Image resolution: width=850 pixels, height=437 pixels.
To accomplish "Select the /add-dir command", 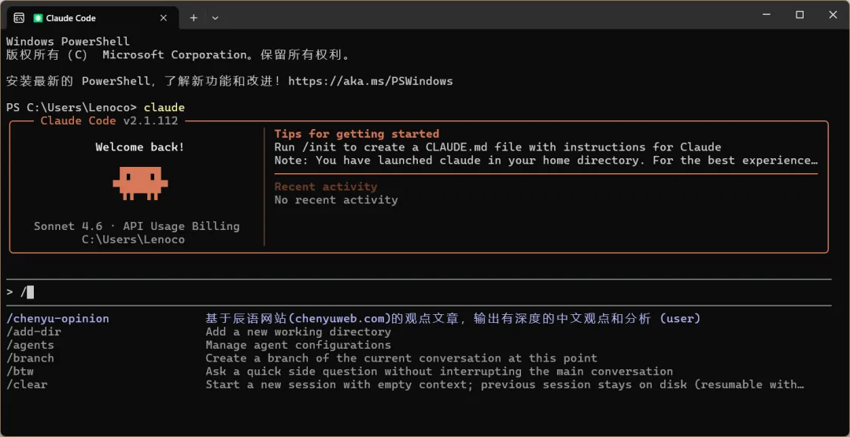I will click(x=34, y=332).
